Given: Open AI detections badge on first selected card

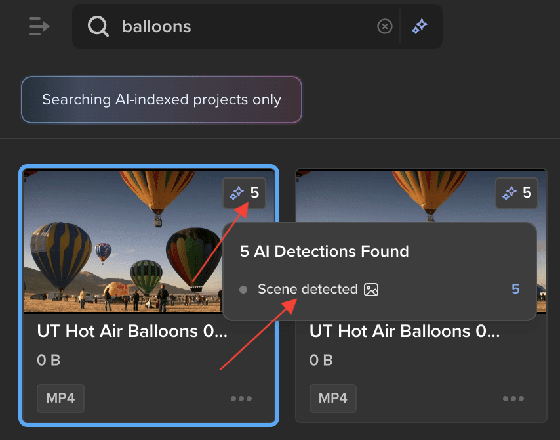Looking at the screenshot, I should point(245,193).
